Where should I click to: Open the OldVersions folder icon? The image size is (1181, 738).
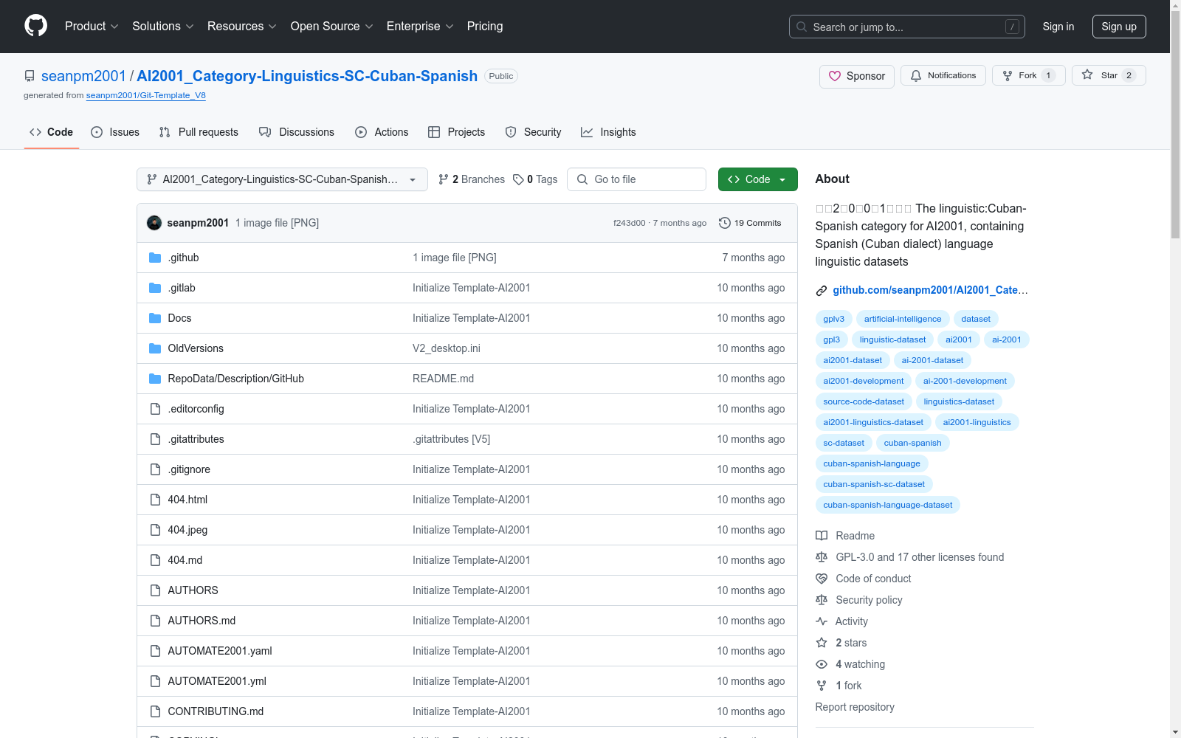[155, 348]
